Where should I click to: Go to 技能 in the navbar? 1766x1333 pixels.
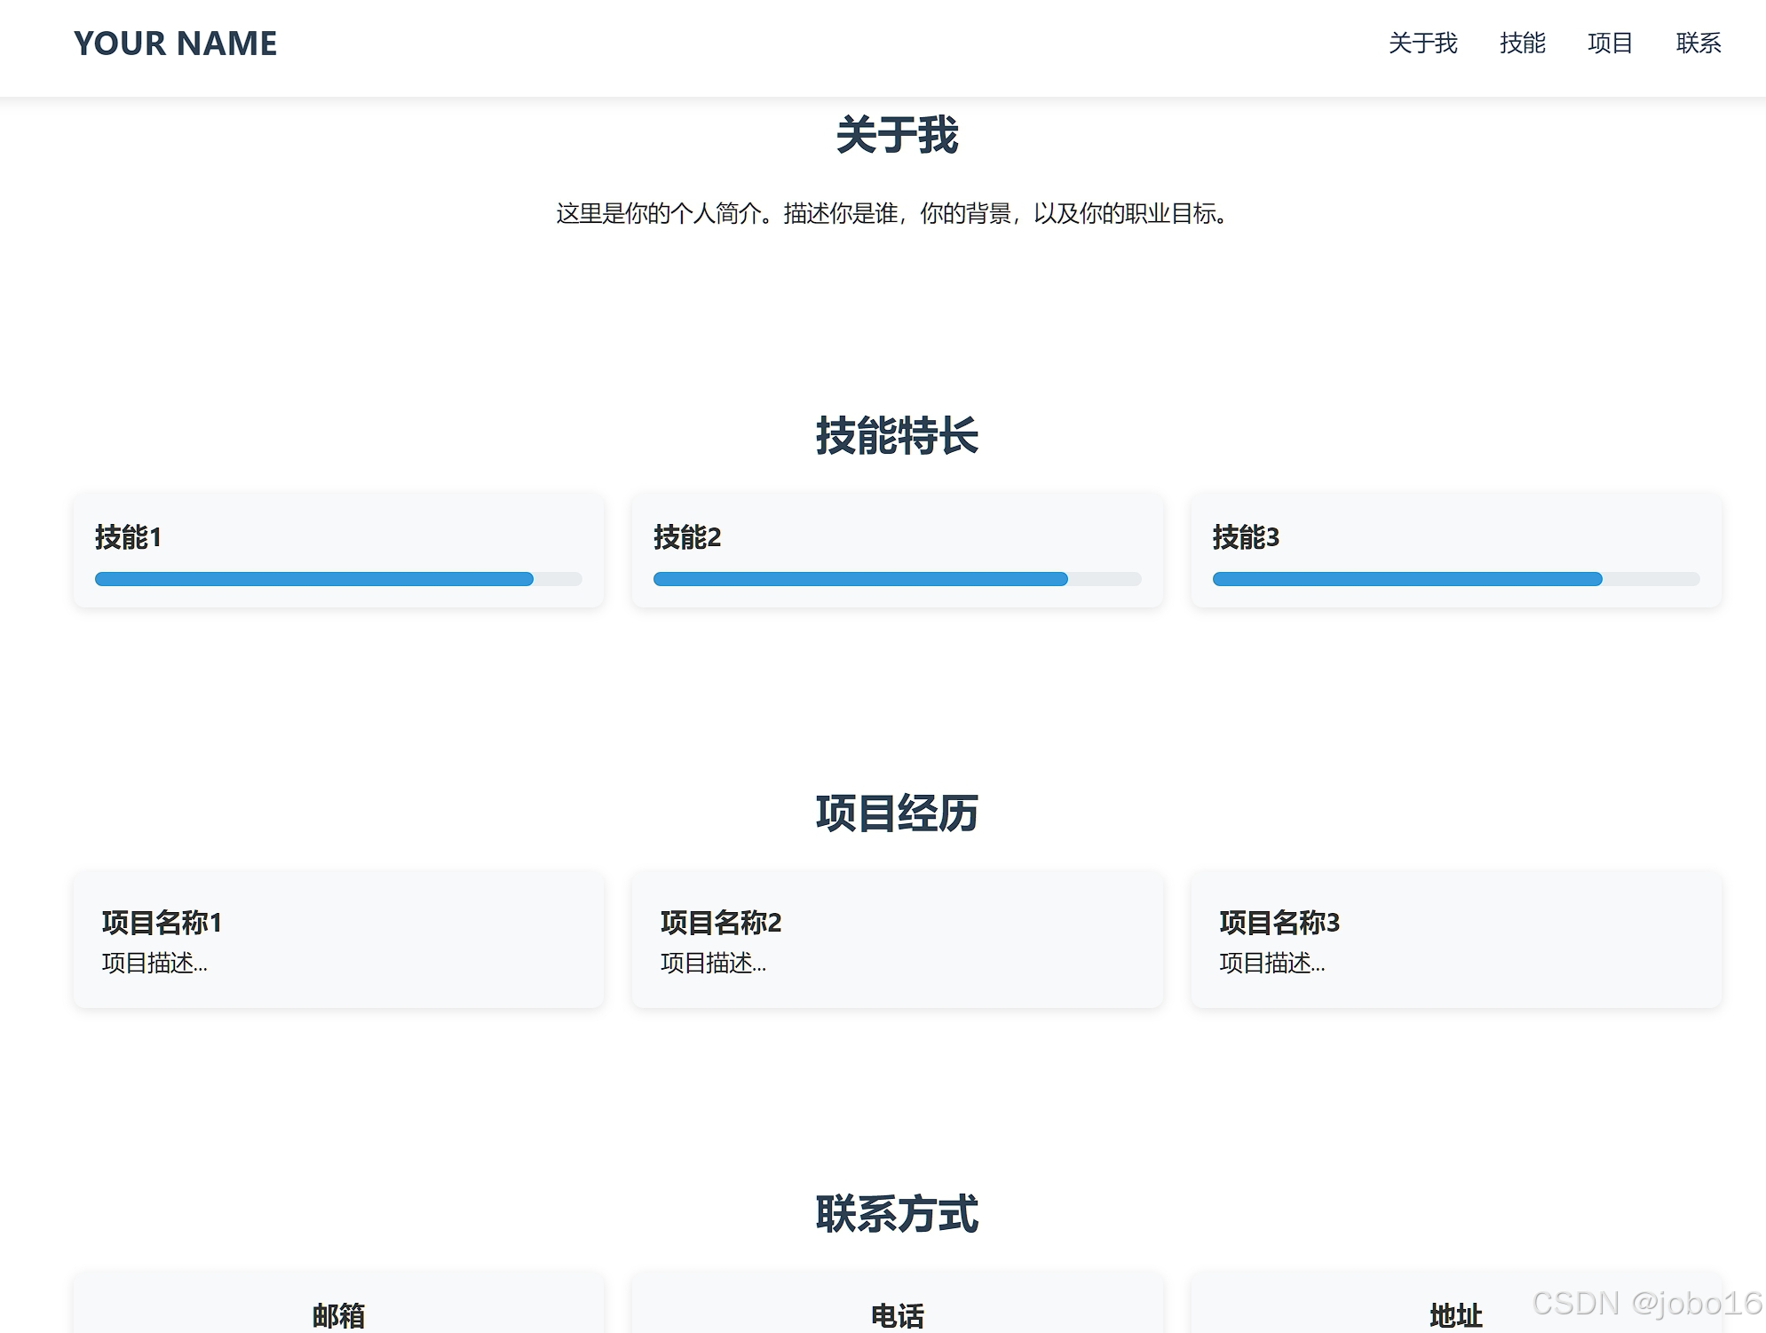(x=1522, y=44)
